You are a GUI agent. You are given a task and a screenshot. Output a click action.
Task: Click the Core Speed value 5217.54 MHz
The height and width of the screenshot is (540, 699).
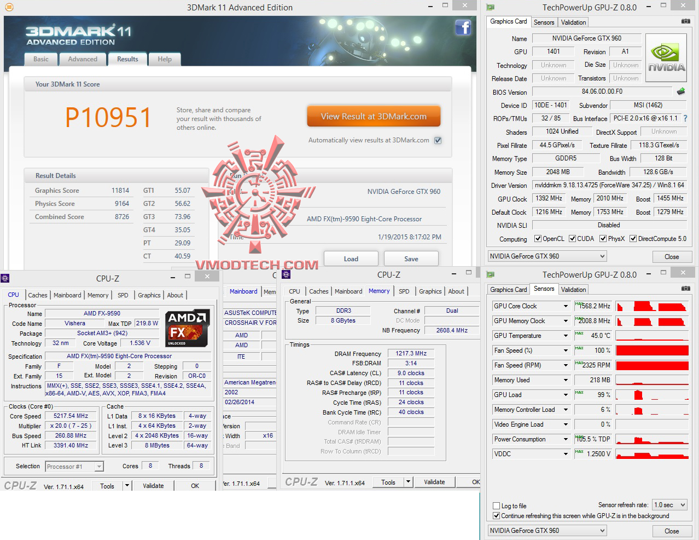point(71,416)
